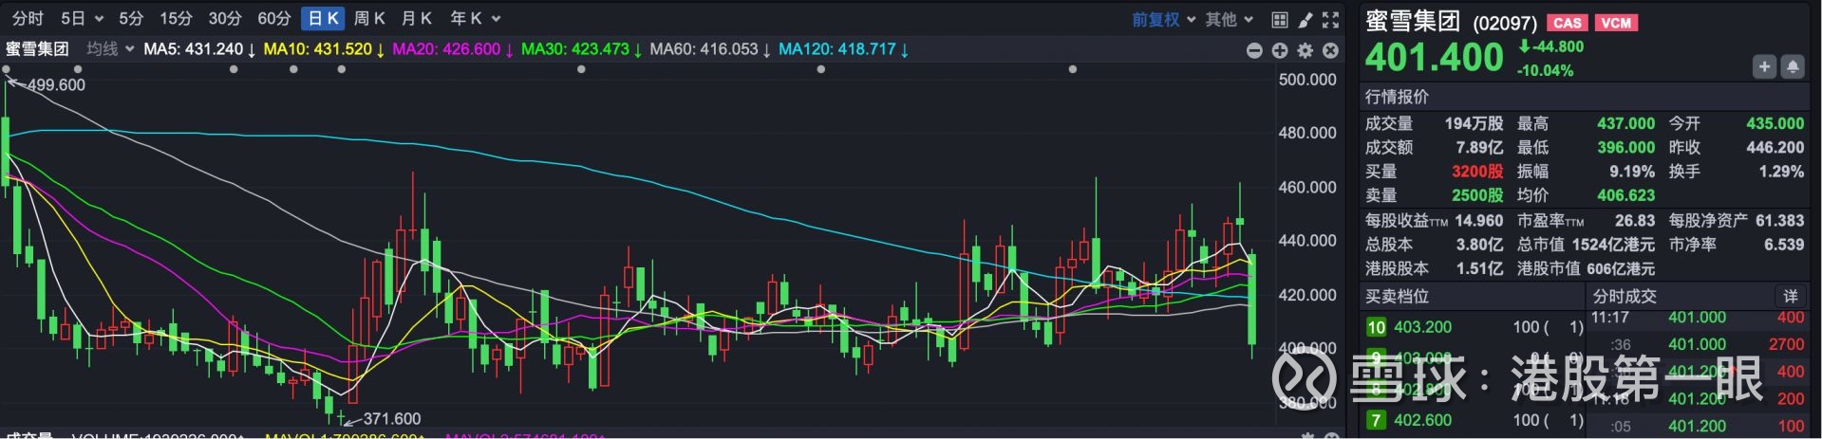Select the 30分 timeframe

point(225,19)
